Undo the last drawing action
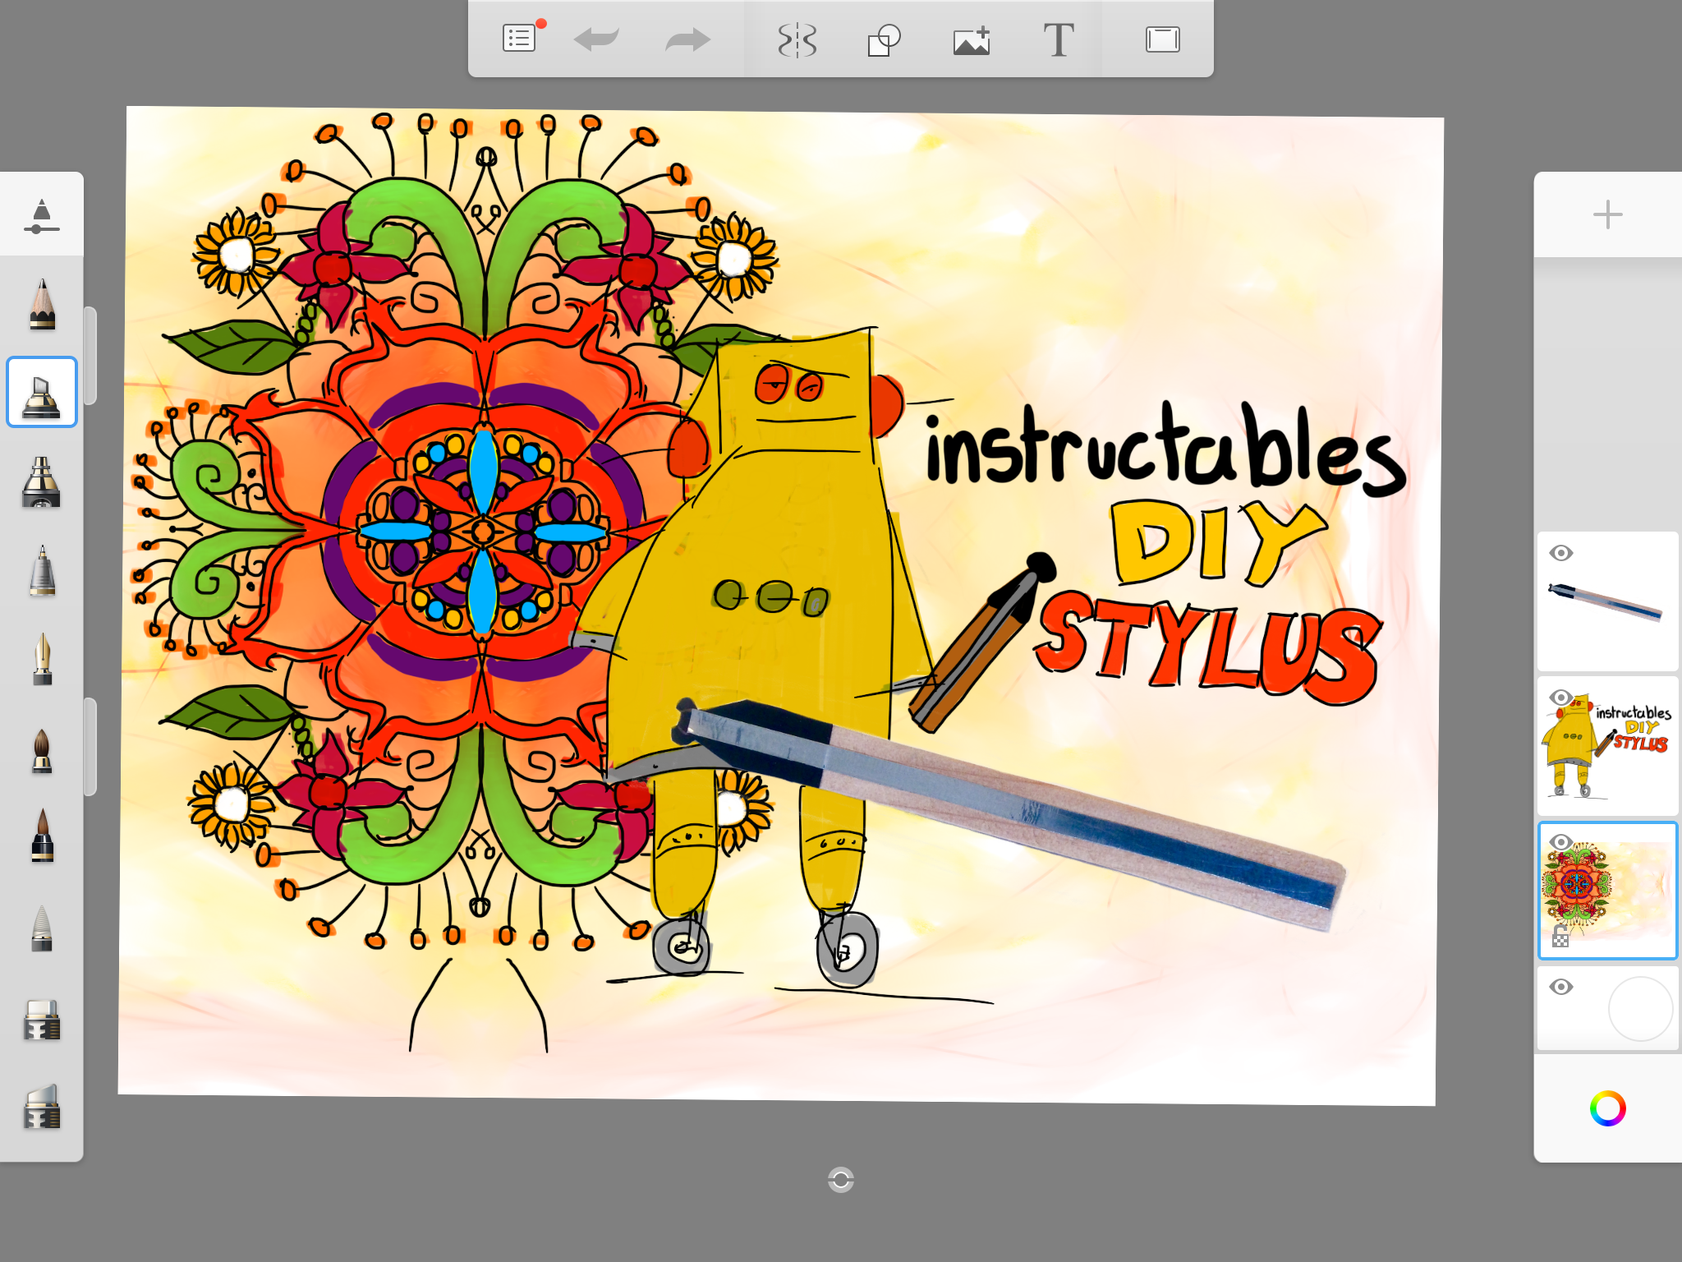 click(x=598, y=38)
